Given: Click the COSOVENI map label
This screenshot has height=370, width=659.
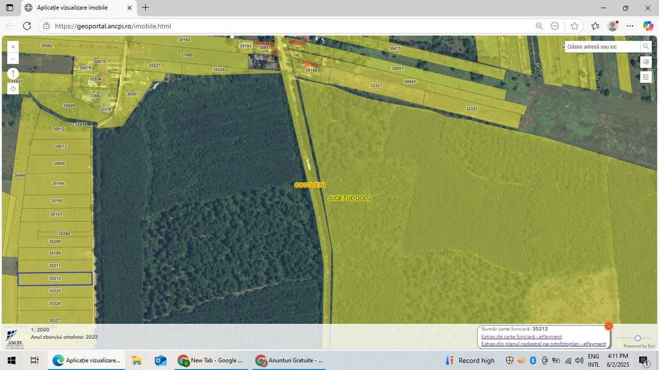Looking at the screenshot, I should [310, 185].
